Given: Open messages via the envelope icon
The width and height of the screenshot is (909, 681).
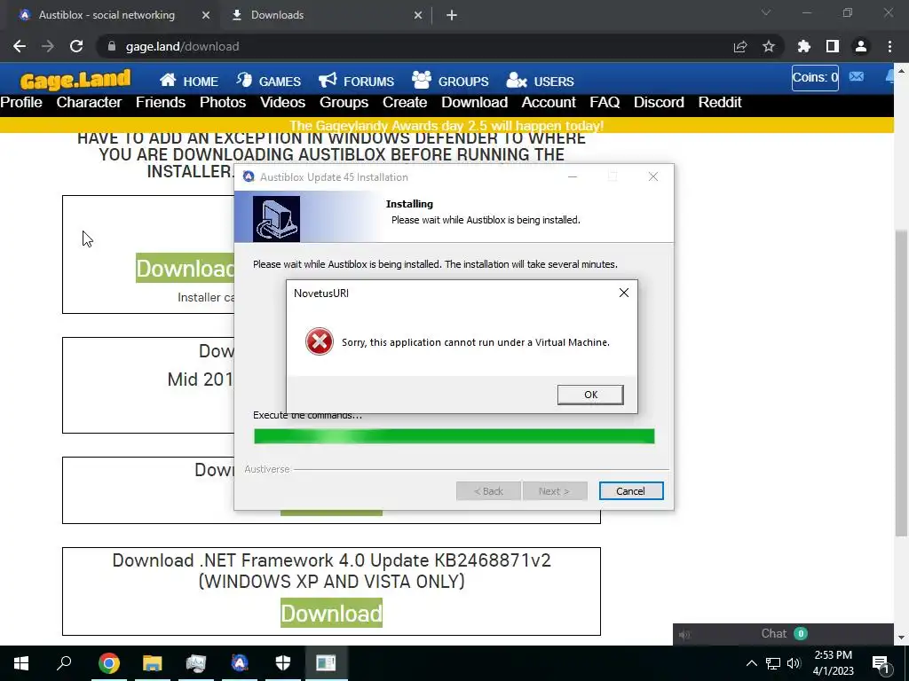Looking at the screenshot, I should (857, 76).
